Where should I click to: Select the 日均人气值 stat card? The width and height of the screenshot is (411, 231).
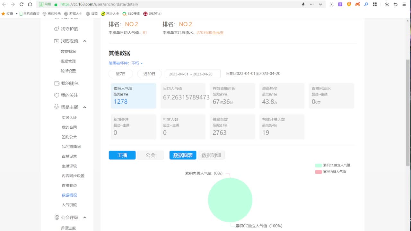coord(183,96)
